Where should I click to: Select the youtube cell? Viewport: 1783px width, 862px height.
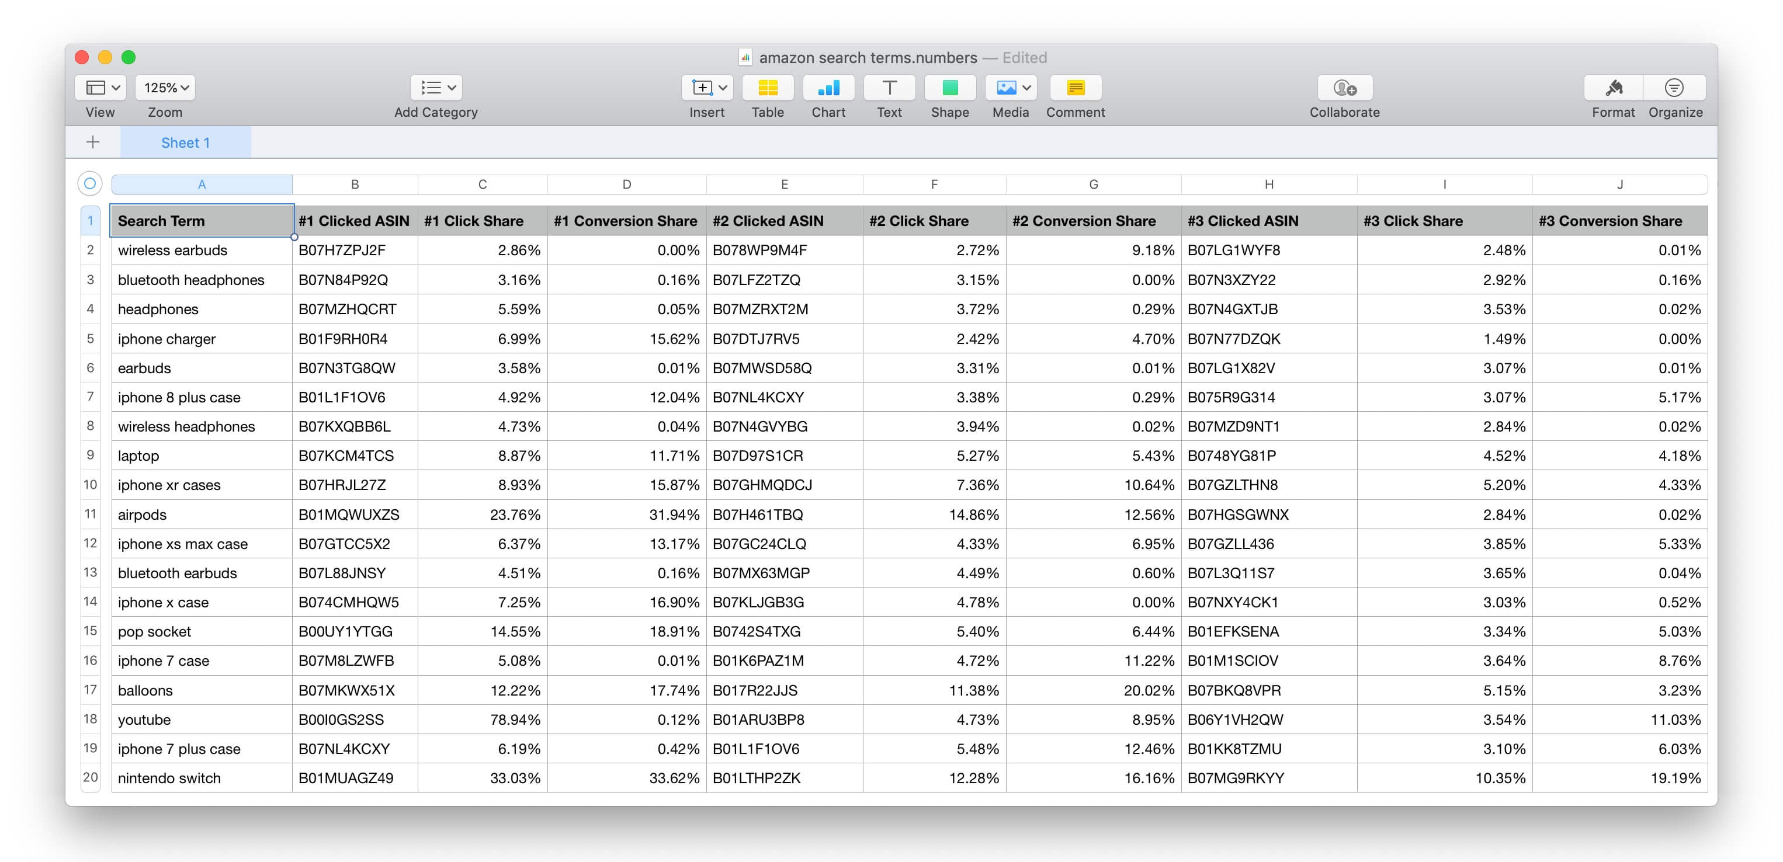coord(202,720)
